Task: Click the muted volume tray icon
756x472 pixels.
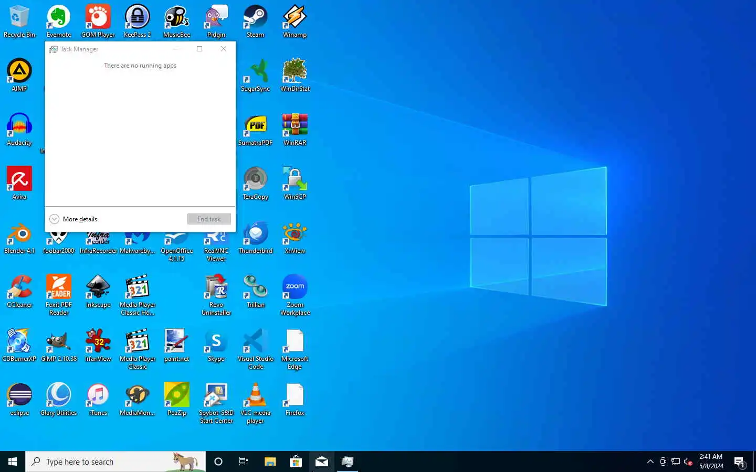Action: click(x=688, y=462)
